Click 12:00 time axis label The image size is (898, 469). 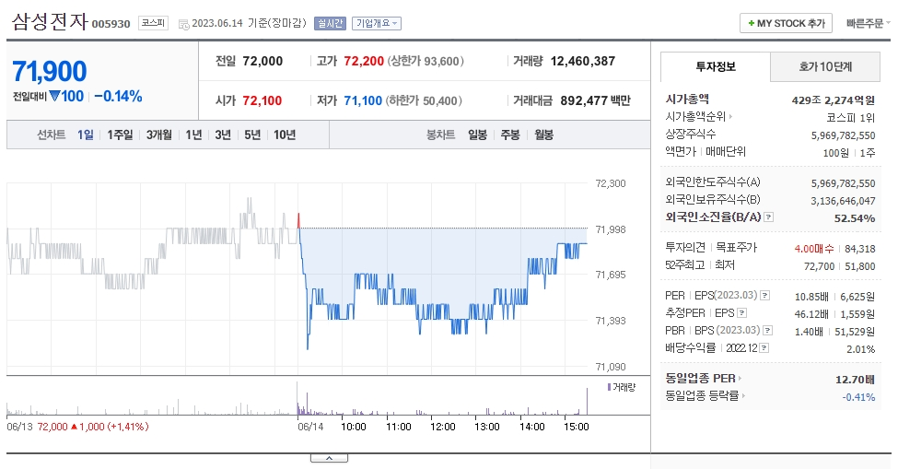(443, 427)
